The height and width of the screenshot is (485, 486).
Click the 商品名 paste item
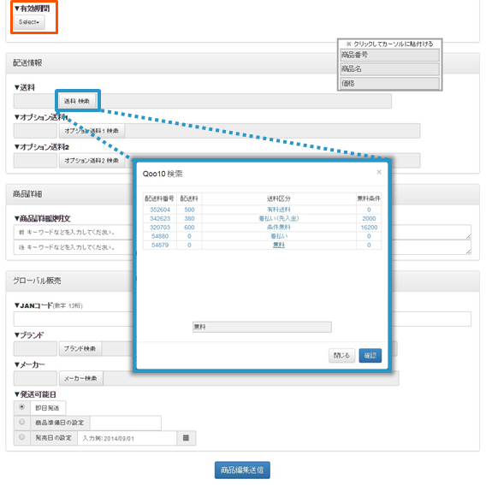click(x=389, y=69)
